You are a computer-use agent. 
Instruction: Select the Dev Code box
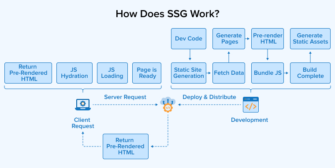[189, 39]
